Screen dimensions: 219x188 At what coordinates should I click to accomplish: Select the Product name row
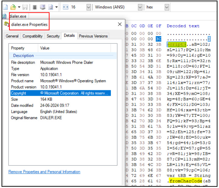point(61,81)
